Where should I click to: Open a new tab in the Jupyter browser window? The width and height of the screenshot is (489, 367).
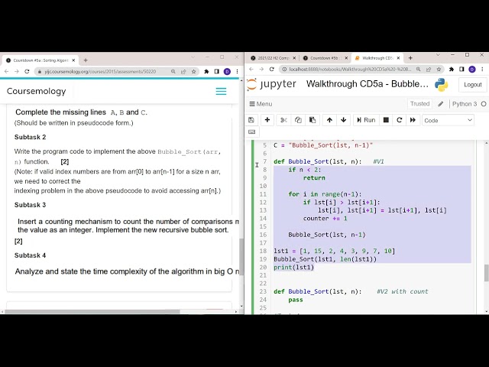410,58
